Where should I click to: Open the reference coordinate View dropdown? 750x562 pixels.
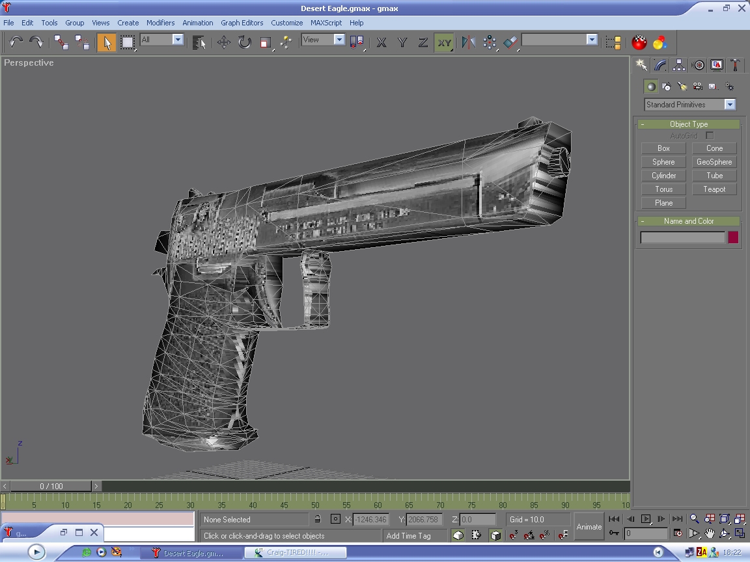(339, 40)
